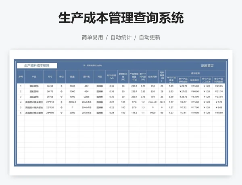This screenshot has height=185, width=242.
Task: Select the 36*75 size cell
Action: [x=50, y=91]
